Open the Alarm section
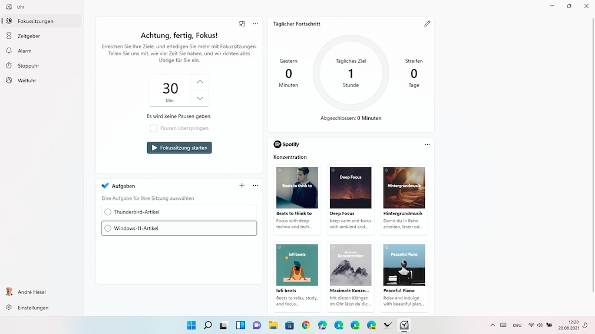Viewport: 595px width, 334px height. tap(42, 51)
